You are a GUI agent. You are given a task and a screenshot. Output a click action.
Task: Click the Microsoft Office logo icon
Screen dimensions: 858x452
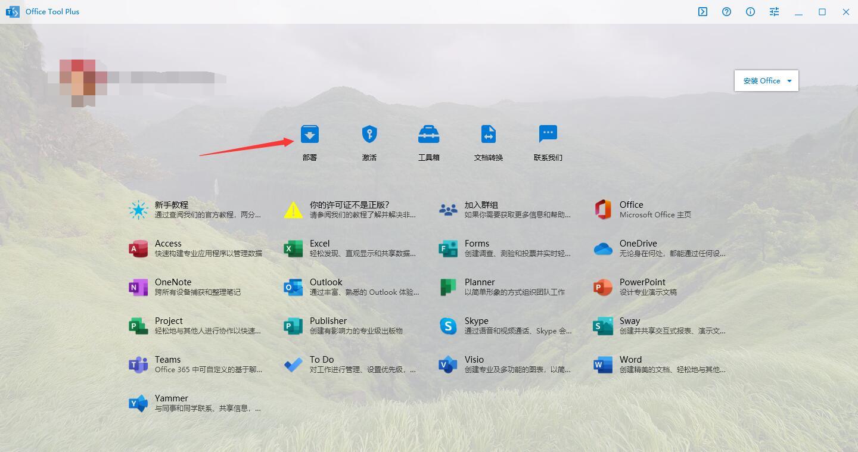click(603, 210)
